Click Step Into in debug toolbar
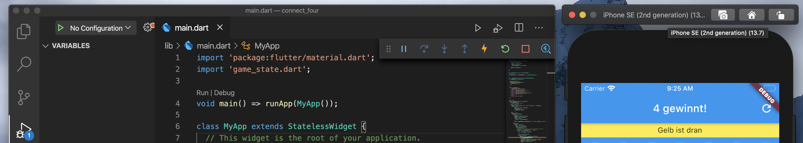Image resolution: width=803 pixels, height=143 pixels. 444,48
